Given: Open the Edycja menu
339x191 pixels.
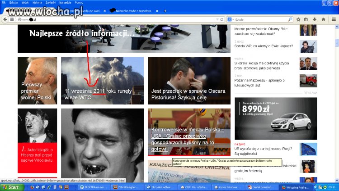Looking at the screenshot, I should pyautogui.click(x=14, y=3).
